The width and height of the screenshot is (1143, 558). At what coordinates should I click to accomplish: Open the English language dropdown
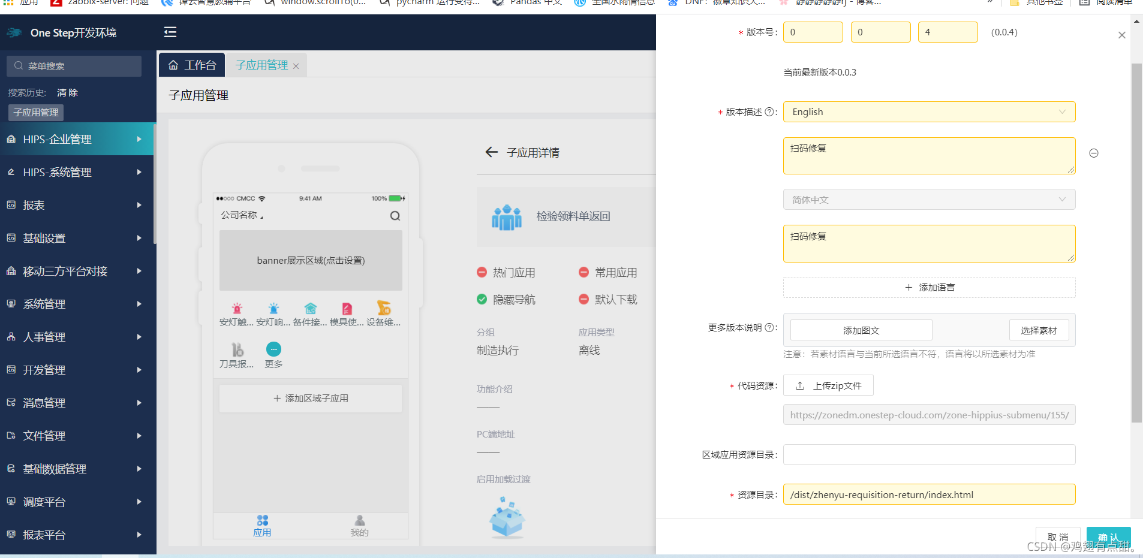click(929, 112)
